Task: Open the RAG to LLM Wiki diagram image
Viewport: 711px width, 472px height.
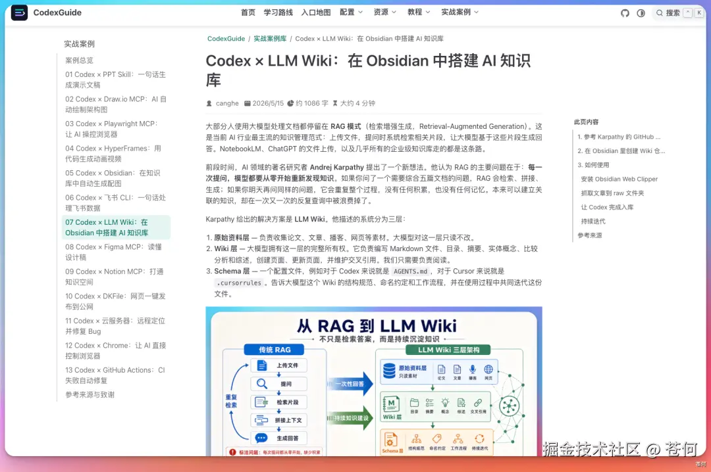Action: click(x=374, y=381)
